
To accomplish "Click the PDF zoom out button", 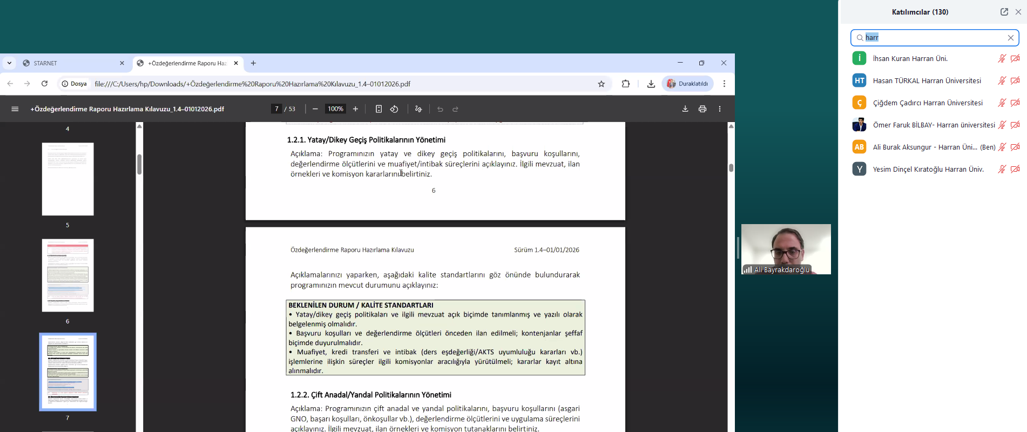I will [315, 109].
